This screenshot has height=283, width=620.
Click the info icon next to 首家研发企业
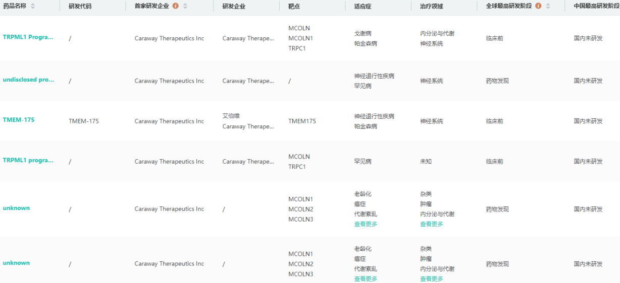click(x=175, y=6)
